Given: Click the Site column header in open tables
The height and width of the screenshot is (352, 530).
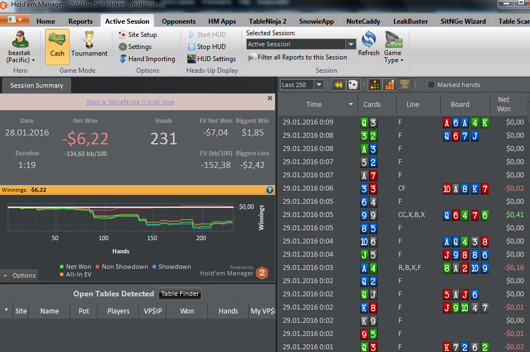Looking at the screenshot, I should click(21, 311).
